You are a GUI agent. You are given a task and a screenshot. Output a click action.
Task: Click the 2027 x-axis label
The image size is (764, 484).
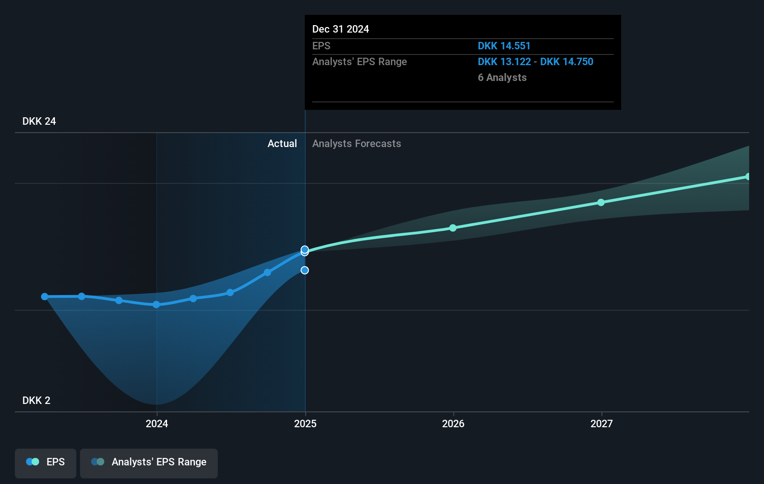pyautogui.click(x=602, y=423)
